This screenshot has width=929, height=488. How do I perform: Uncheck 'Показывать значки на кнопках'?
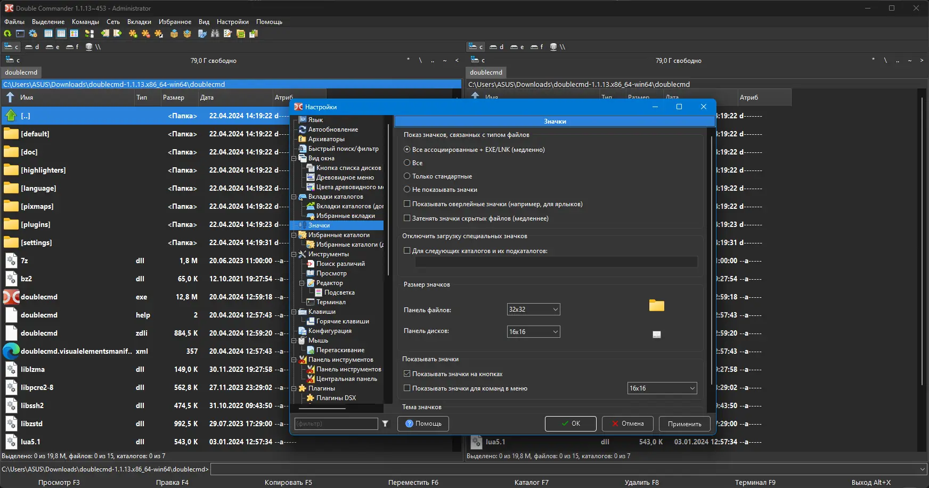(407, 374)
